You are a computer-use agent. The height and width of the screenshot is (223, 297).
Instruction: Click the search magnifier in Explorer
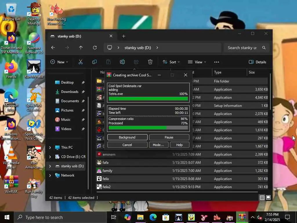coord(264,48)
